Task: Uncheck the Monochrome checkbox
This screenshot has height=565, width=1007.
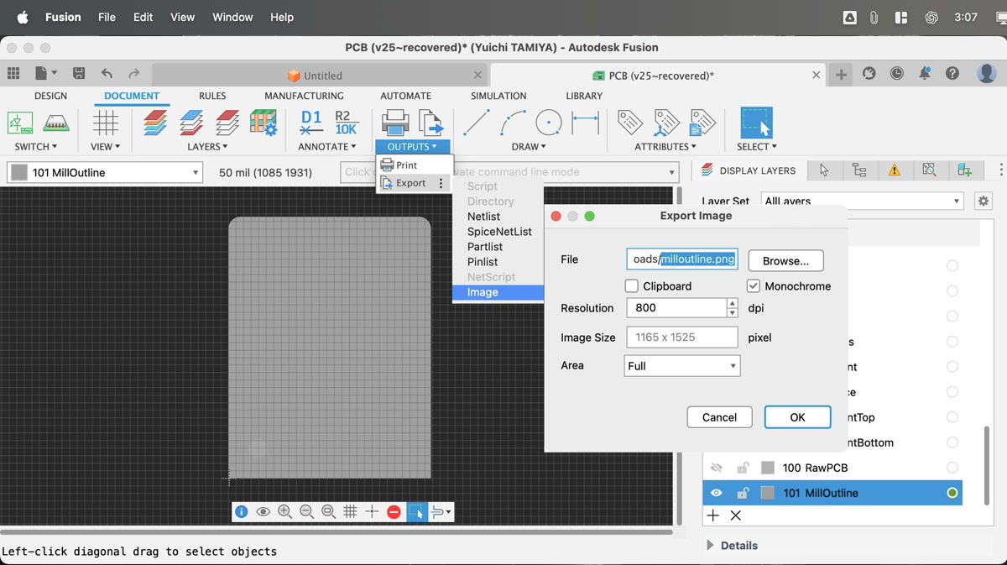Action: (x=754, y=286)
